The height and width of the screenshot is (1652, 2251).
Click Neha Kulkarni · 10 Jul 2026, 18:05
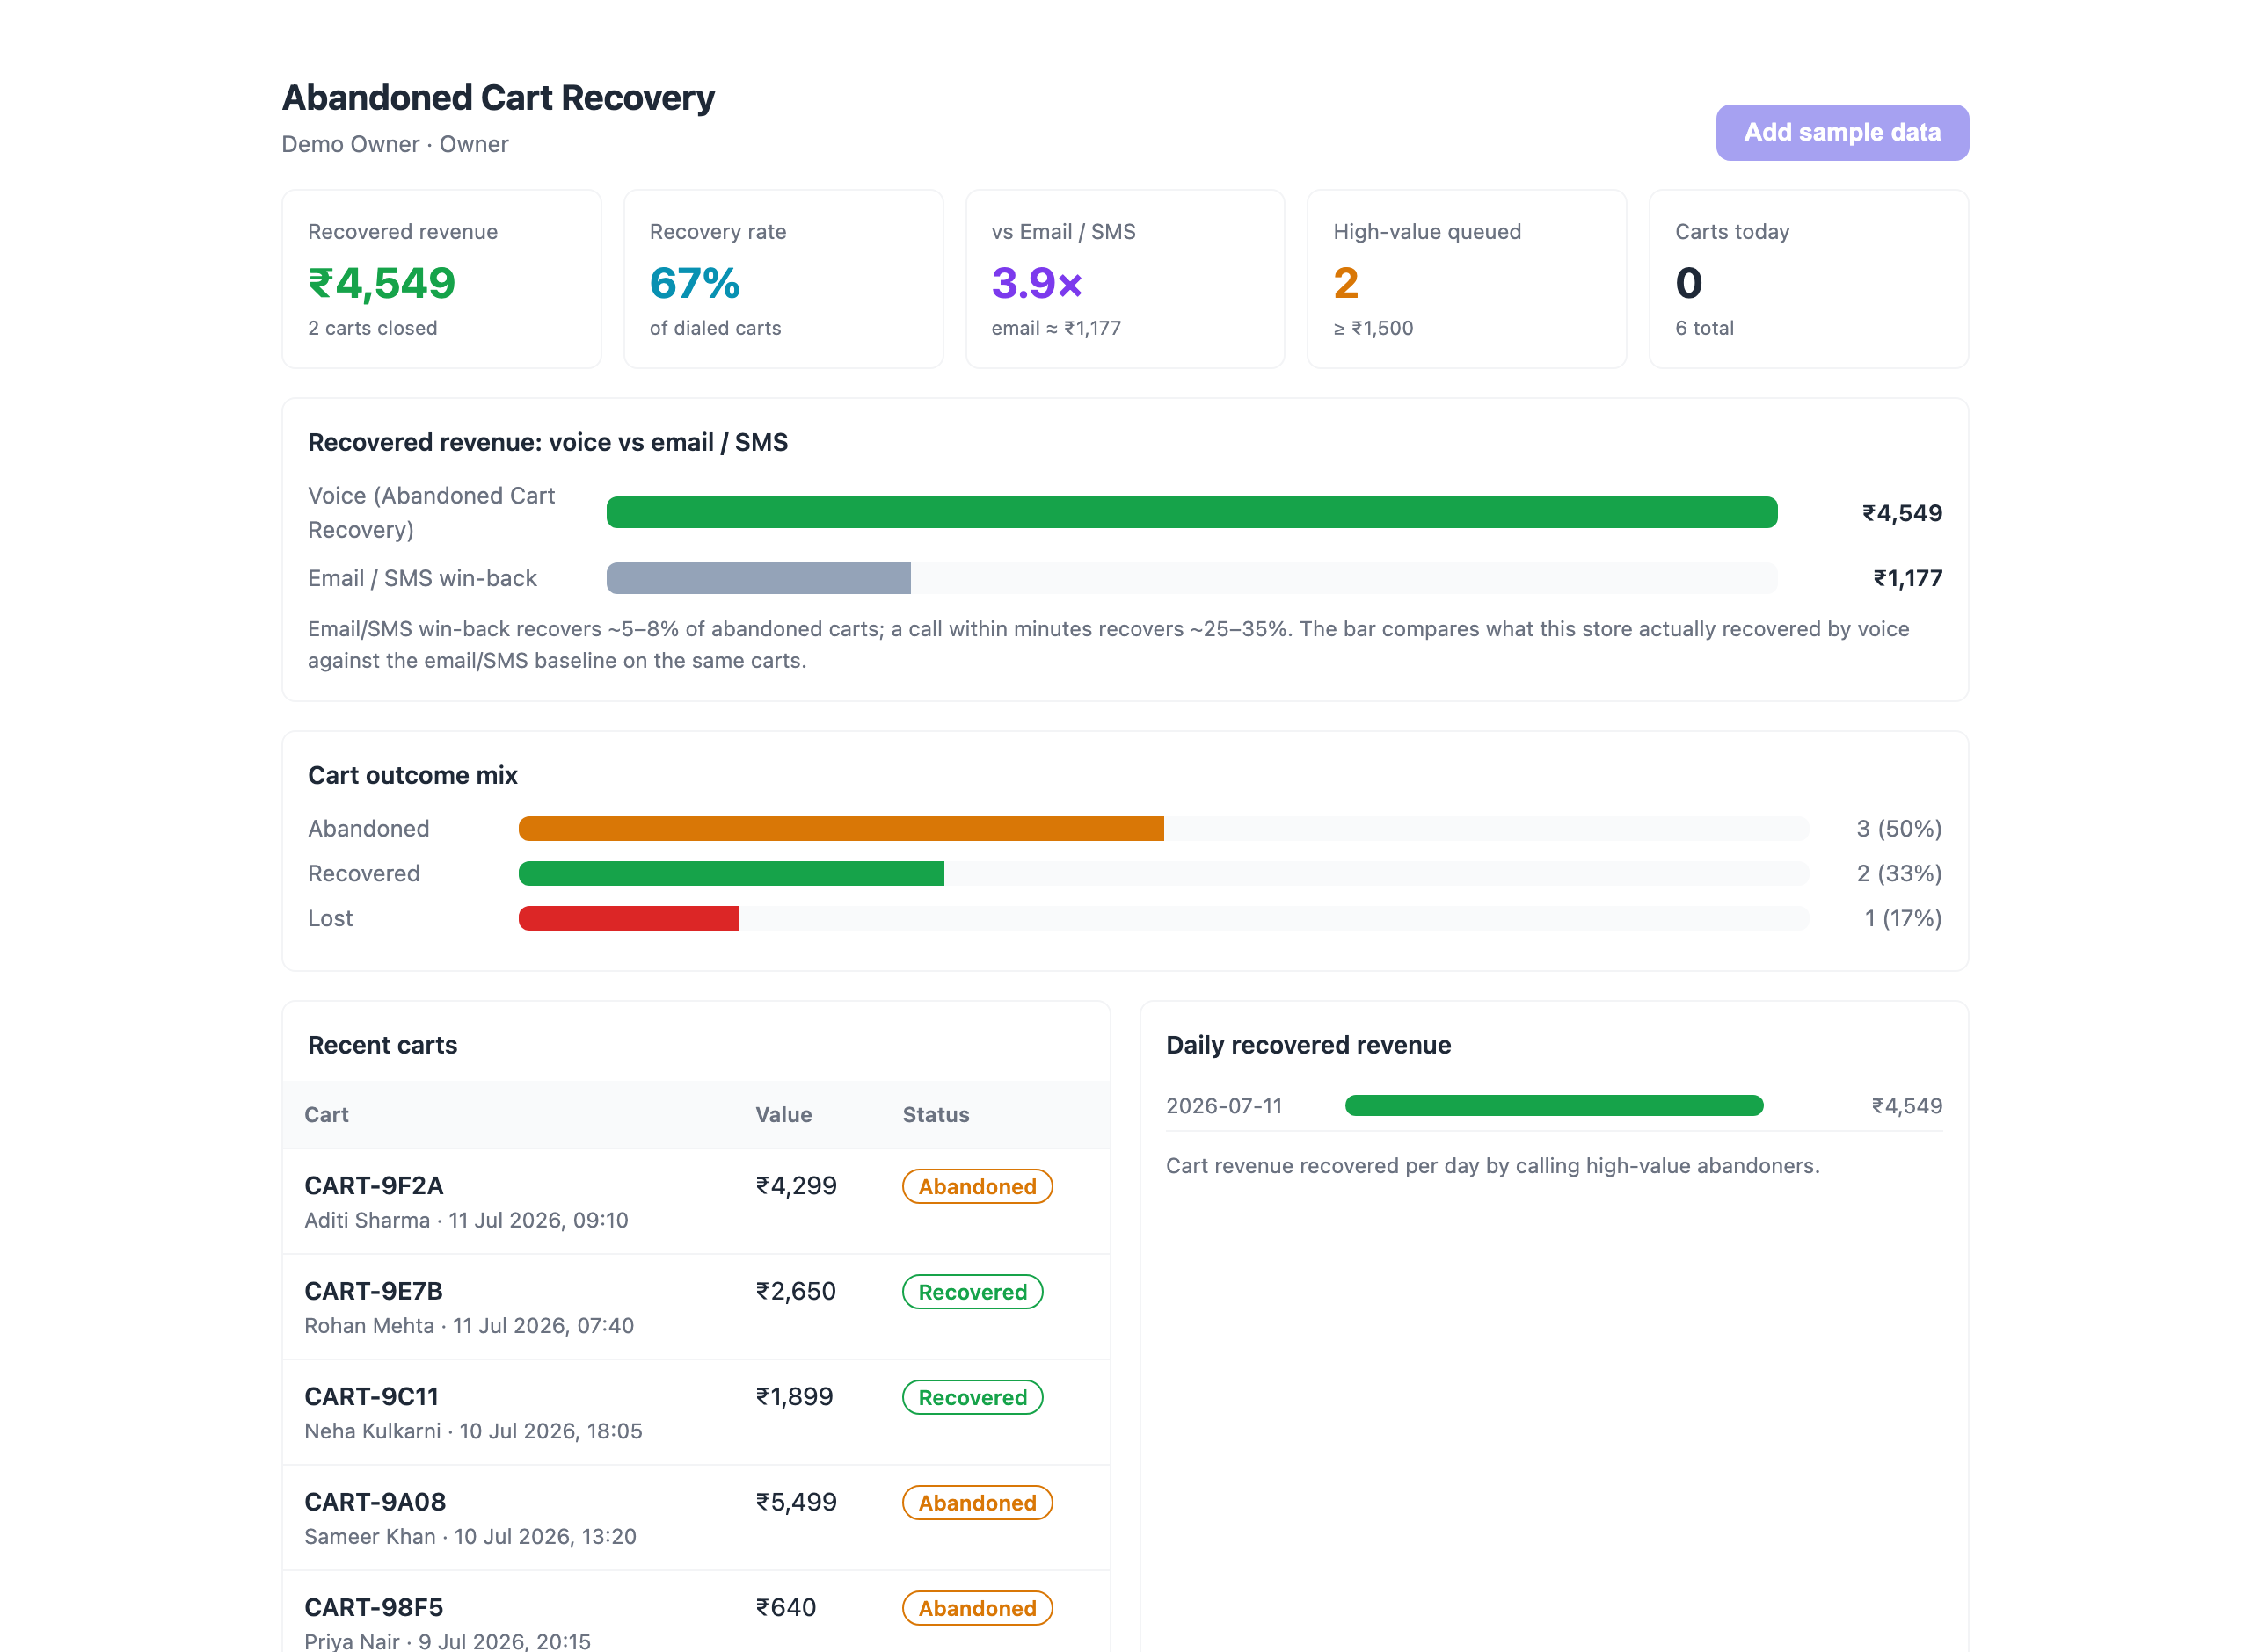point(473,1431)
